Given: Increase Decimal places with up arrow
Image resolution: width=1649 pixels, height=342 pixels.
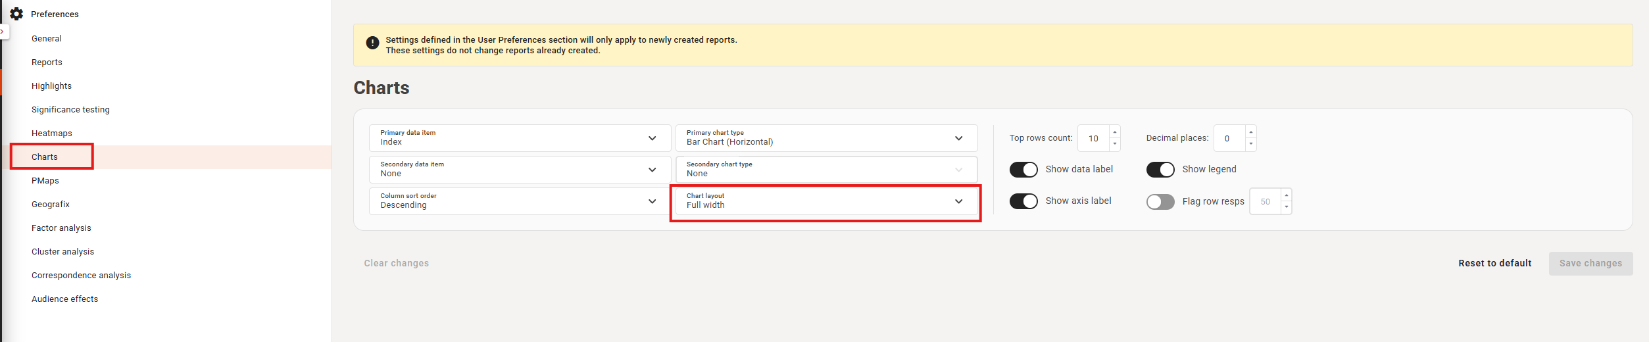Looking at the screenshot, I should click(x=1250, y=132).
